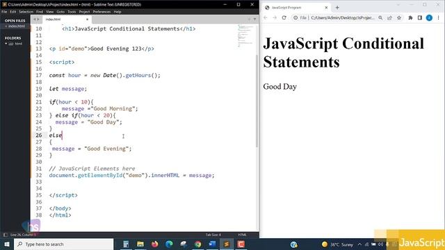The image size is (445, 250).
Task: Share this page icon in Chrome
Action: click(x=389, y=17)
